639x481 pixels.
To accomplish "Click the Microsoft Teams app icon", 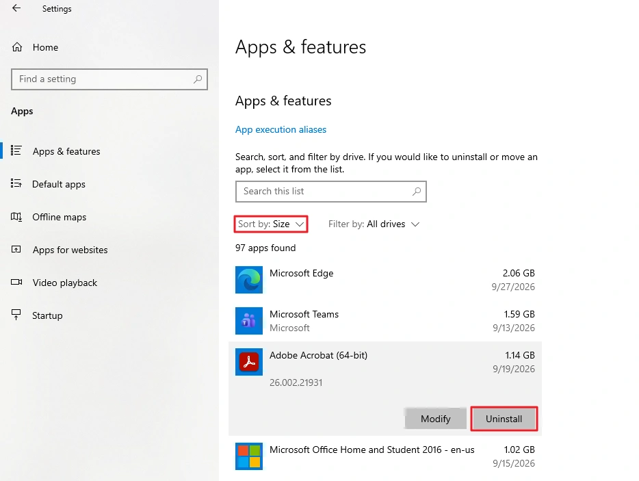I will [249, 321].
